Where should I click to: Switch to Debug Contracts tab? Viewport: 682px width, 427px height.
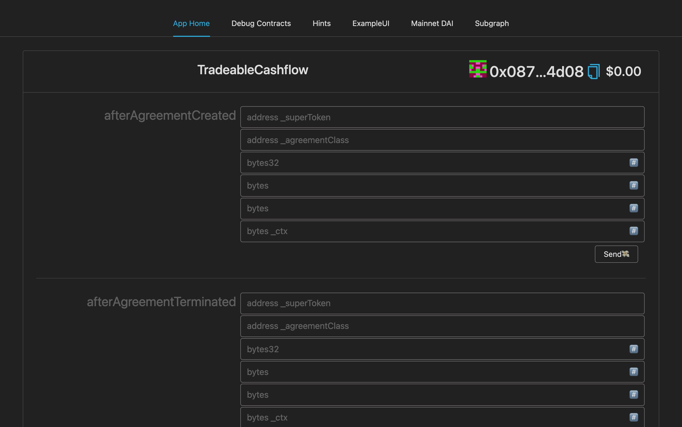click(x=261, y=24)
